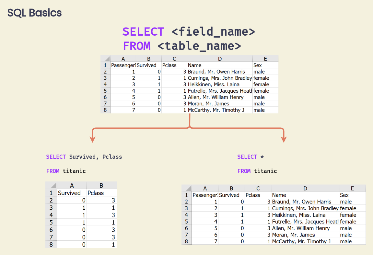Click the select-all corner of the top spreadsheet
Viewport: 373px width, 255px height.
point(105,59)
